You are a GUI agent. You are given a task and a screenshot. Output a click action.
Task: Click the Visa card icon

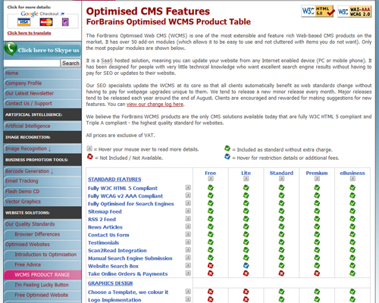tap(24, 22)
